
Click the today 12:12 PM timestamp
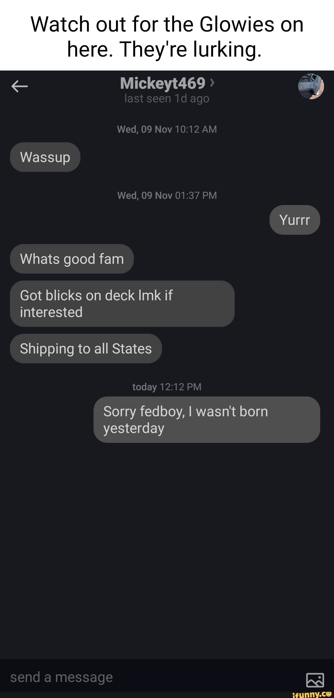tap(167, 387)
